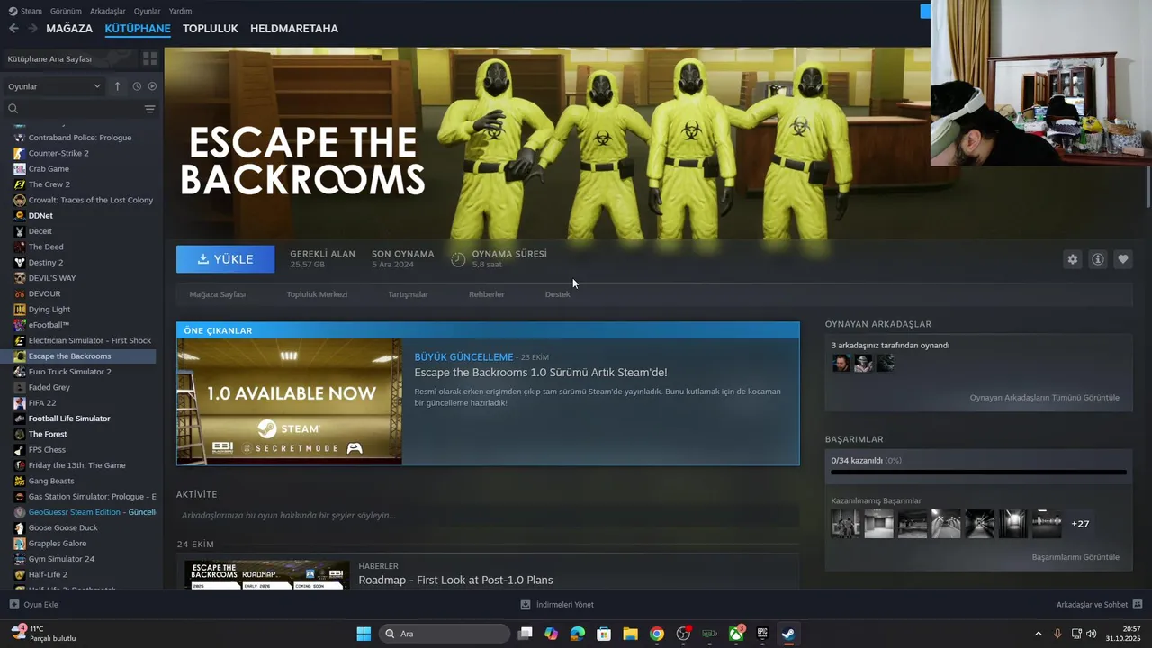Open Destek tab
The width and height of the screenshot is (1152, 648).
(x=557, y=294)
